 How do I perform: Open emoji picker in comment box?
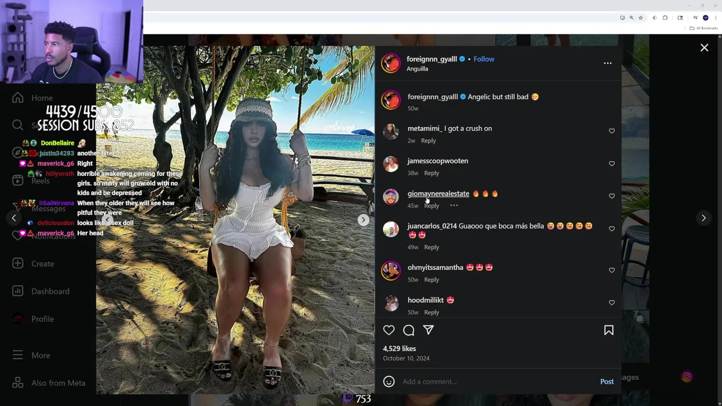tap(389, 382)
